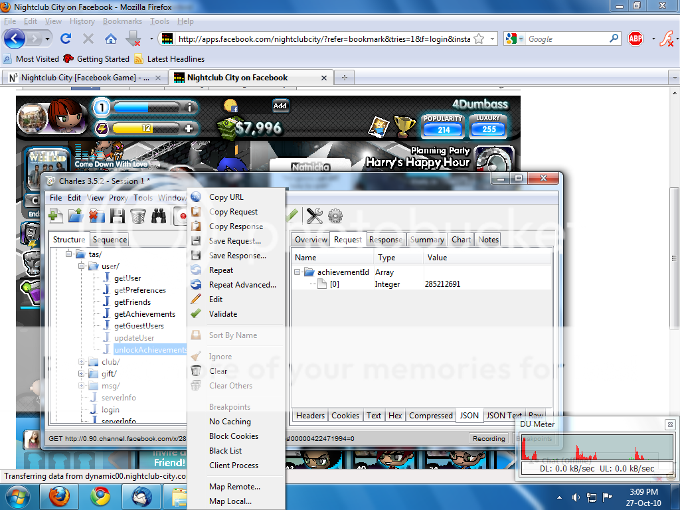Collapse the user/ folder node

(x=81, y=266)
